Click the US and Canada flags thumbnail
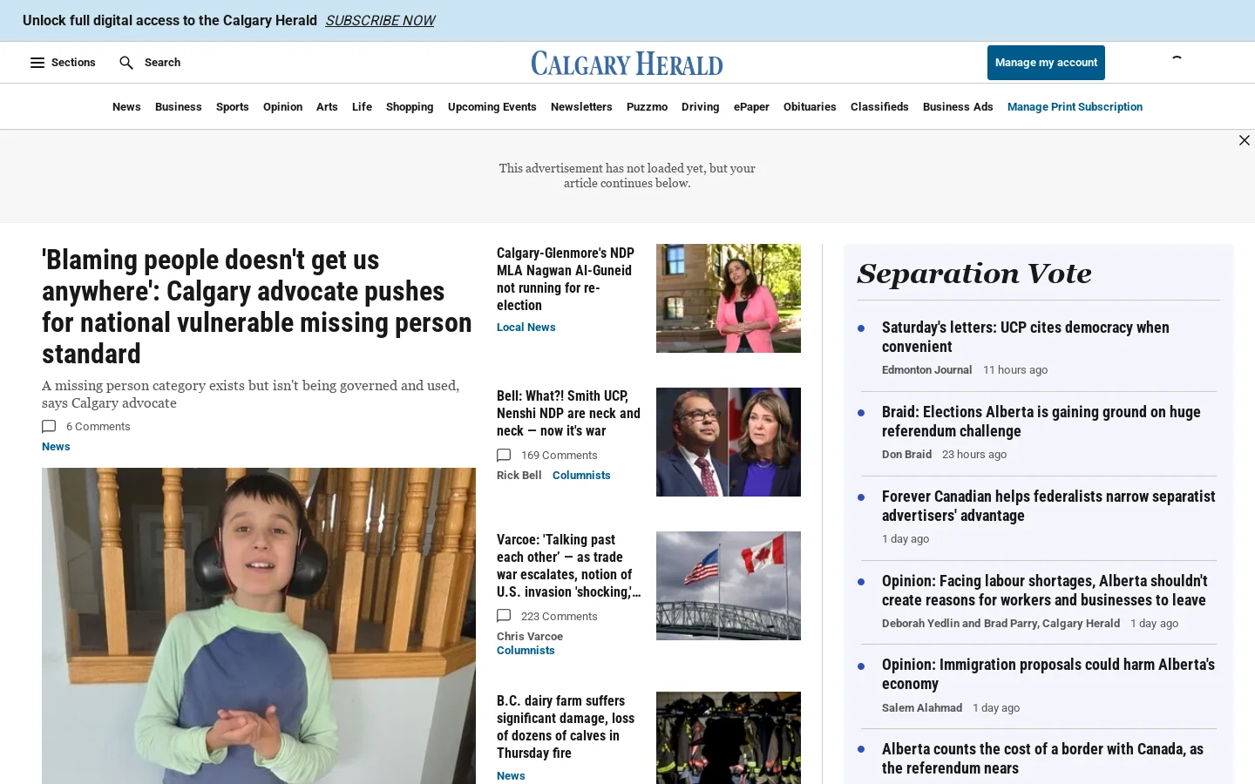Screen dimensions: 1255x784 729,585
